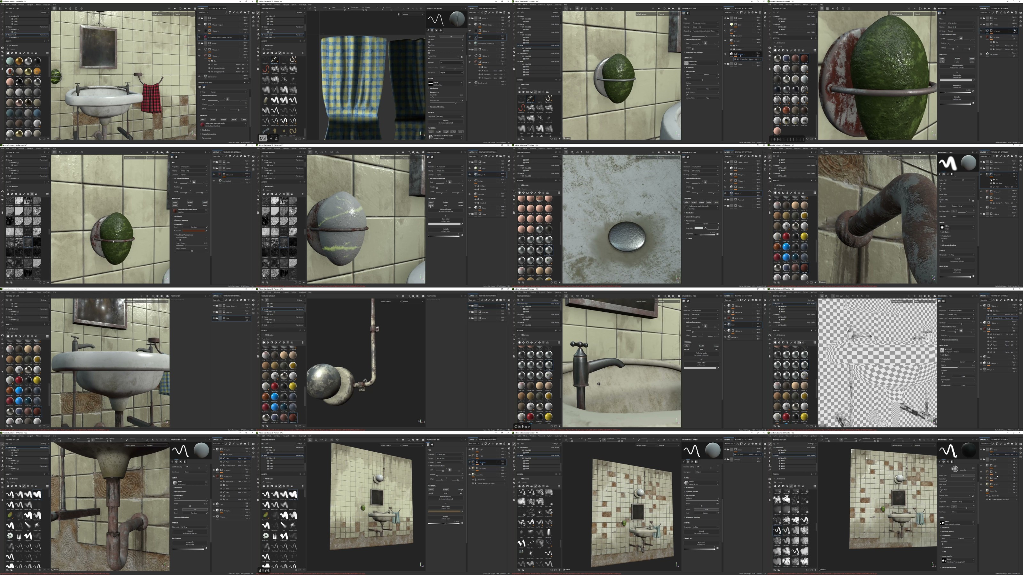Open the Viewport menu in the red-towel window

tap(30, 5)
